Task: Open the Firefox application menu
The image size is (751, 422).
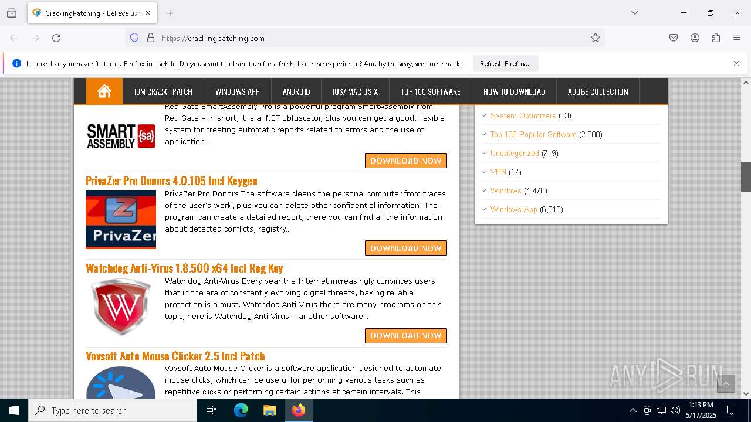Action: 737,38
